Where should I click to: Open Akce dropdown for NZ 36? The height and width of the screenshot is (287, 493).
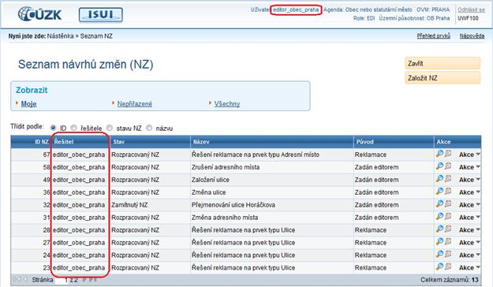pyautogui.click(x=469, y=192)
